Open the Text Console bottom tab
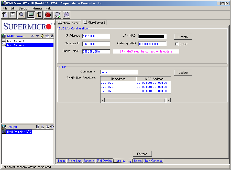Viewport: 231px width, 170px height. pyautogui.click(x=153, y=161)
